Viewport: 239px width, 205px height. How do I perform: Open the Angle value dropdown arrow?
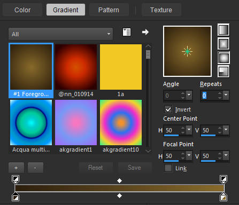pos(189,96)
